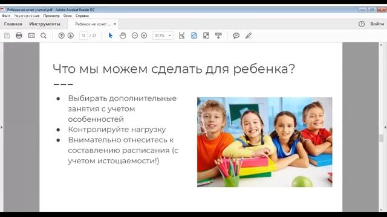Send file by email envelope icon
Screen dimensions: 387x217
click(31, 36)
